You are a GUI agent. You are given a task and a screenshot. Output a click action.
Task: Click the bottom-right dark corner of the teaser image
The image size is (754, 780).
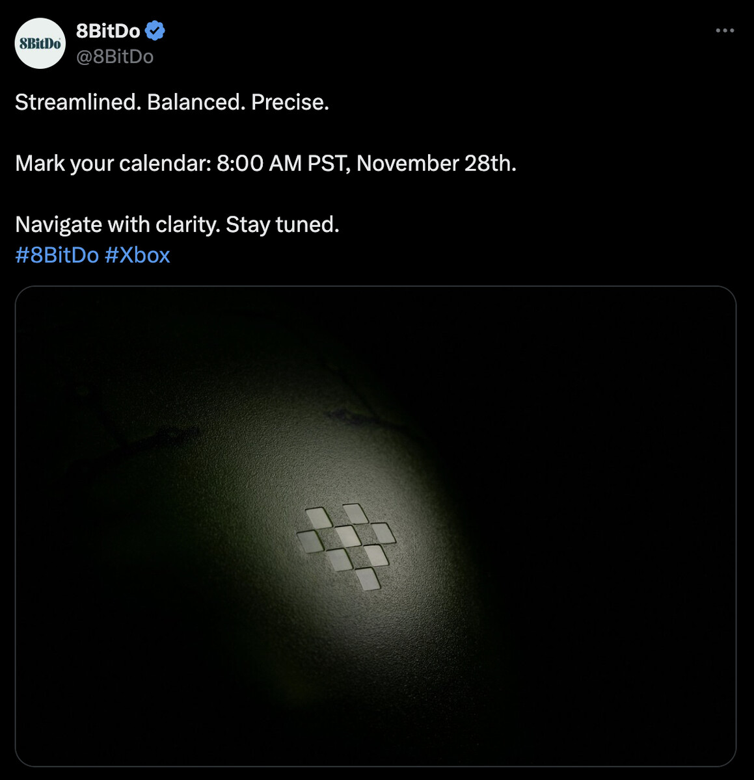[712, 744]
